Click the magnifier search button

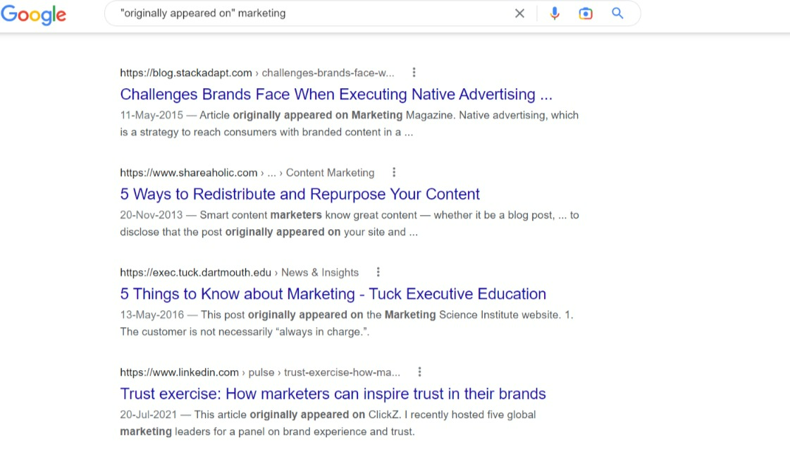point(617,13)
